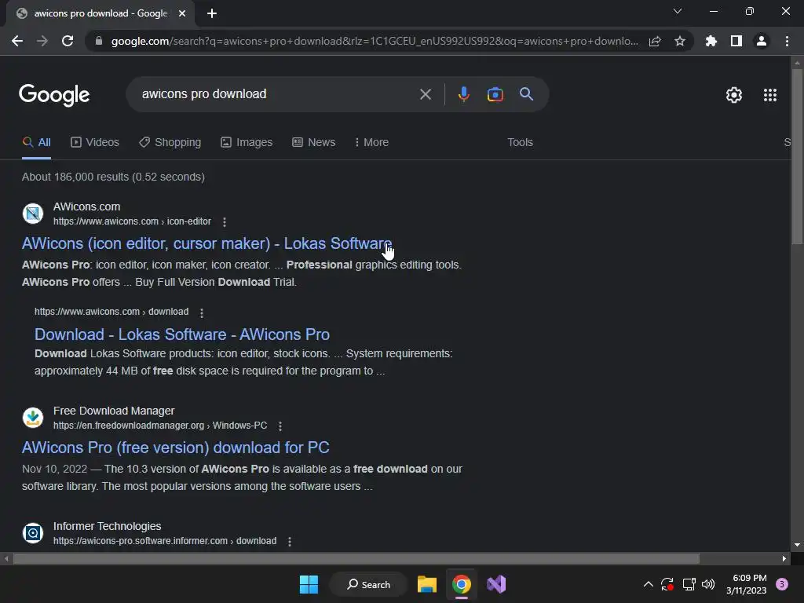Bookmark this page with the star
The image size is (804, 603).
680,41
